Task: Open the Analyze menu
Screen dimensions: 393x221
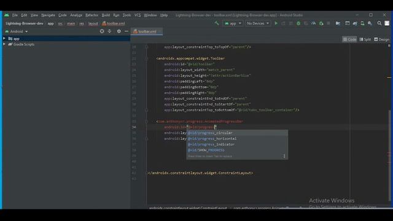Action: pyautogui.click(x=76, y=15)
